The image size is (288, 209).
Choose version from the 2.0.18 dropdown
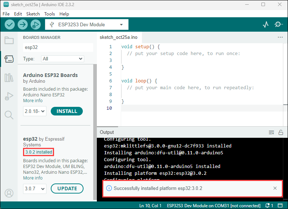(35, 111)
